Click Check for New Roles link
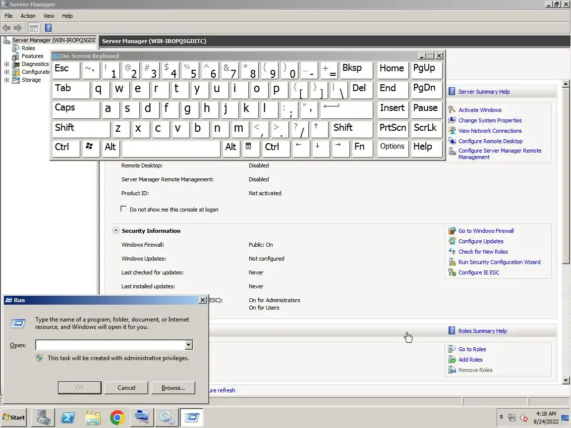This screenshot has width=571, height=428. point(483,252)
